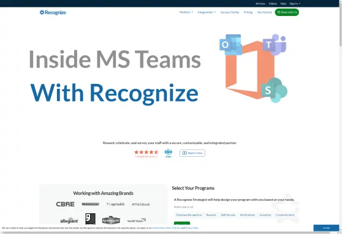Click the PitchBook brand logo
This screenshot has width=342, height=234.
click(x=141, y=205)
